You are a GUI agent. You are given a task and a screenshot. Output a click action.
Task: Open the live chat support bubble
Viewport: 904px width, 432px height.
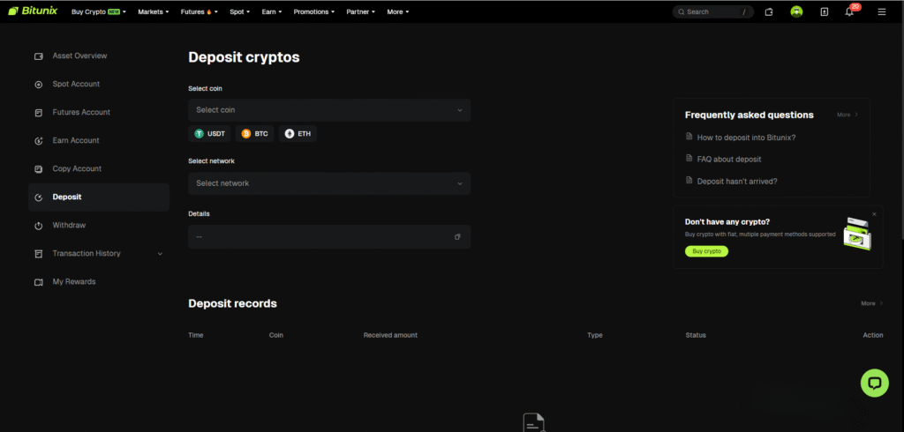click(x=874, y=384)
